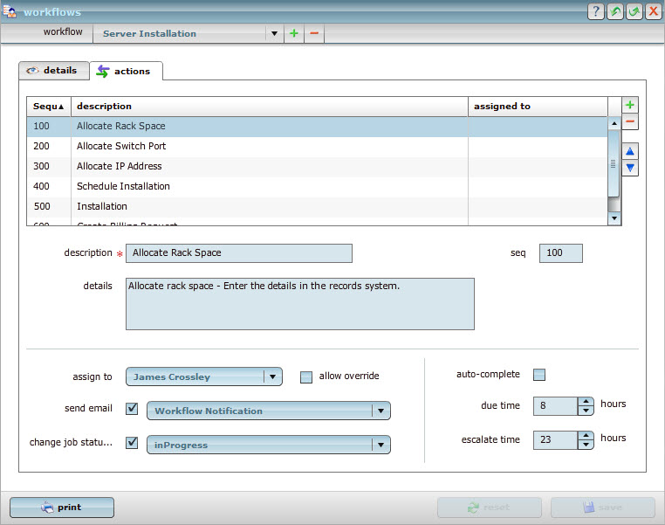The image size is (665, 525).
Task: Click the help question mark icon
Action: [597, 11]
